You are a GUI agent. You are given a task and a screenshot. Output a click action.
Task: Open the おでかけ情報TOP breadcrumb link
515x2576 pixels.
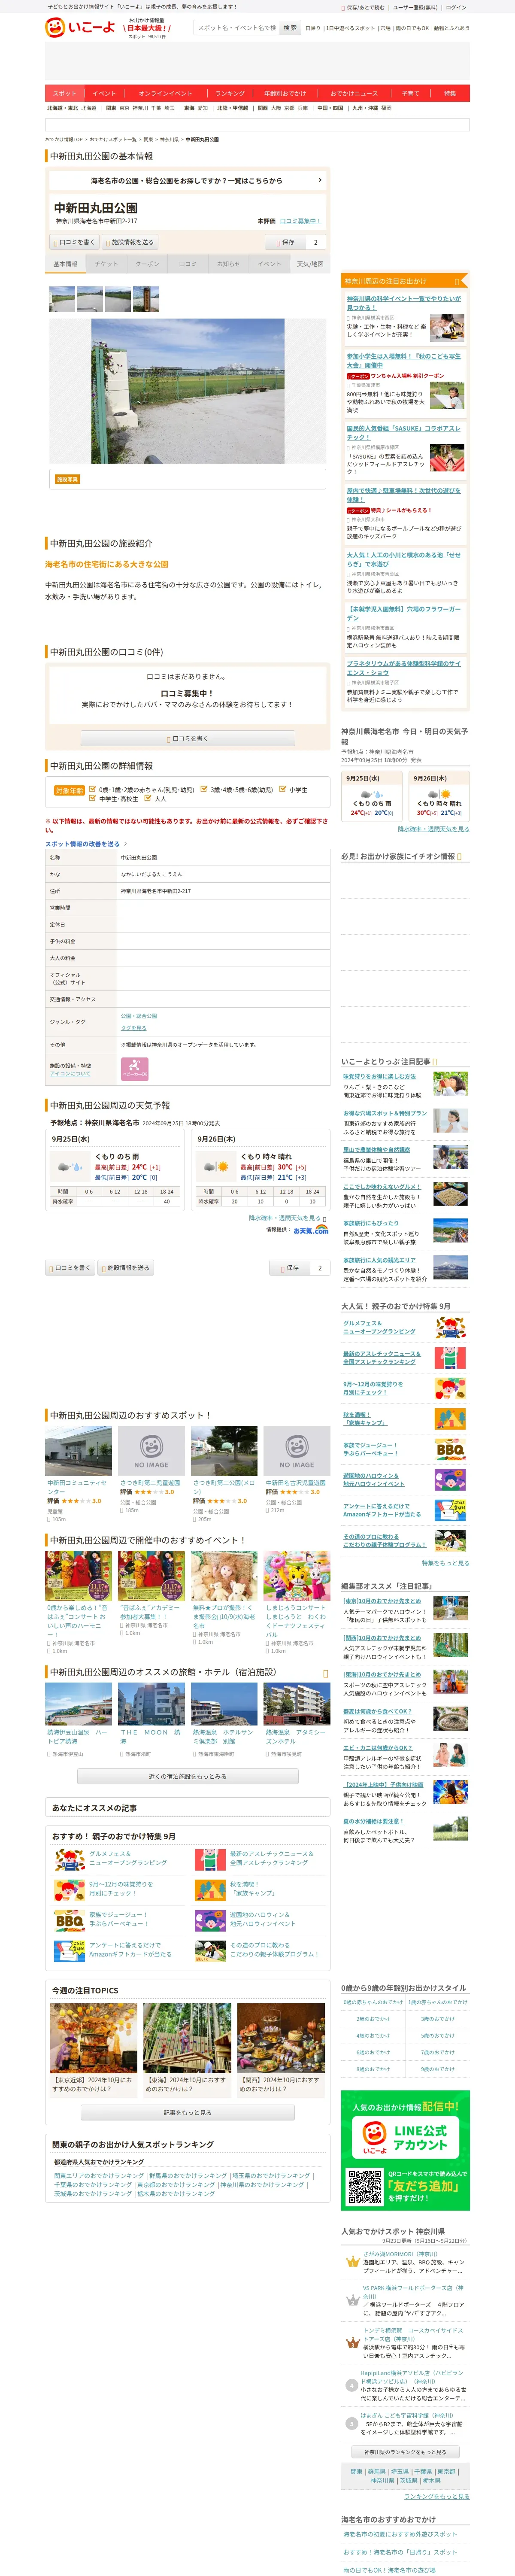pos(64,140)
